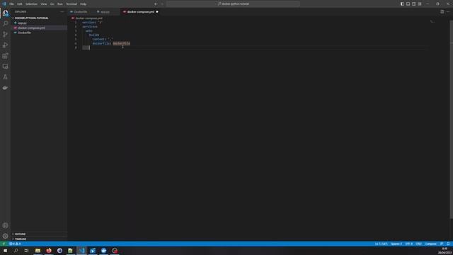This screenshot has width=453, height=255.
Task: Open the Accounts menu icon
Action: click(5, 225)
